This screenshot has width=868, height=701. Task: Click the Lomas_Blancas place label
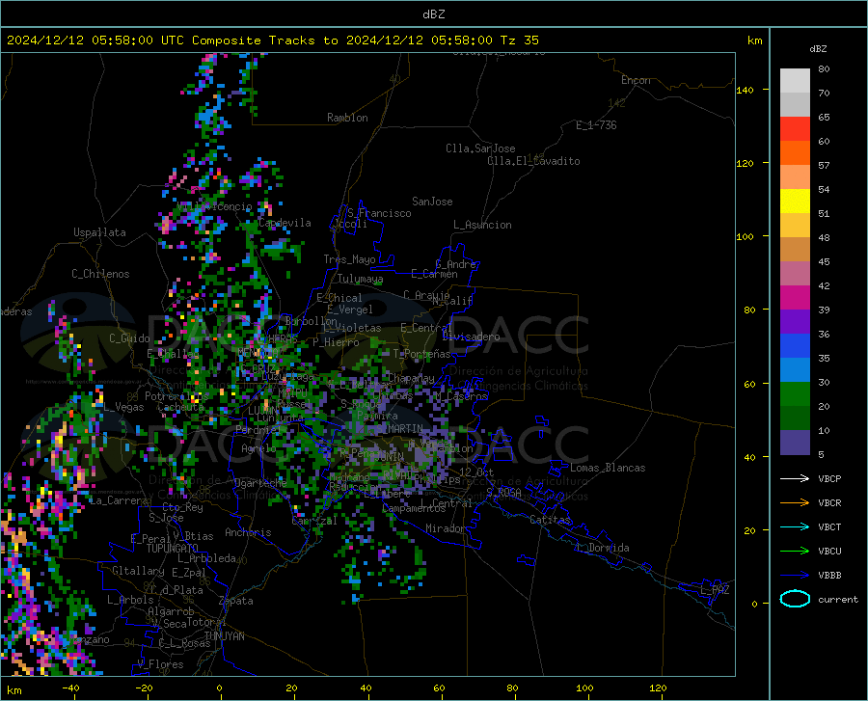click(608, 468)
